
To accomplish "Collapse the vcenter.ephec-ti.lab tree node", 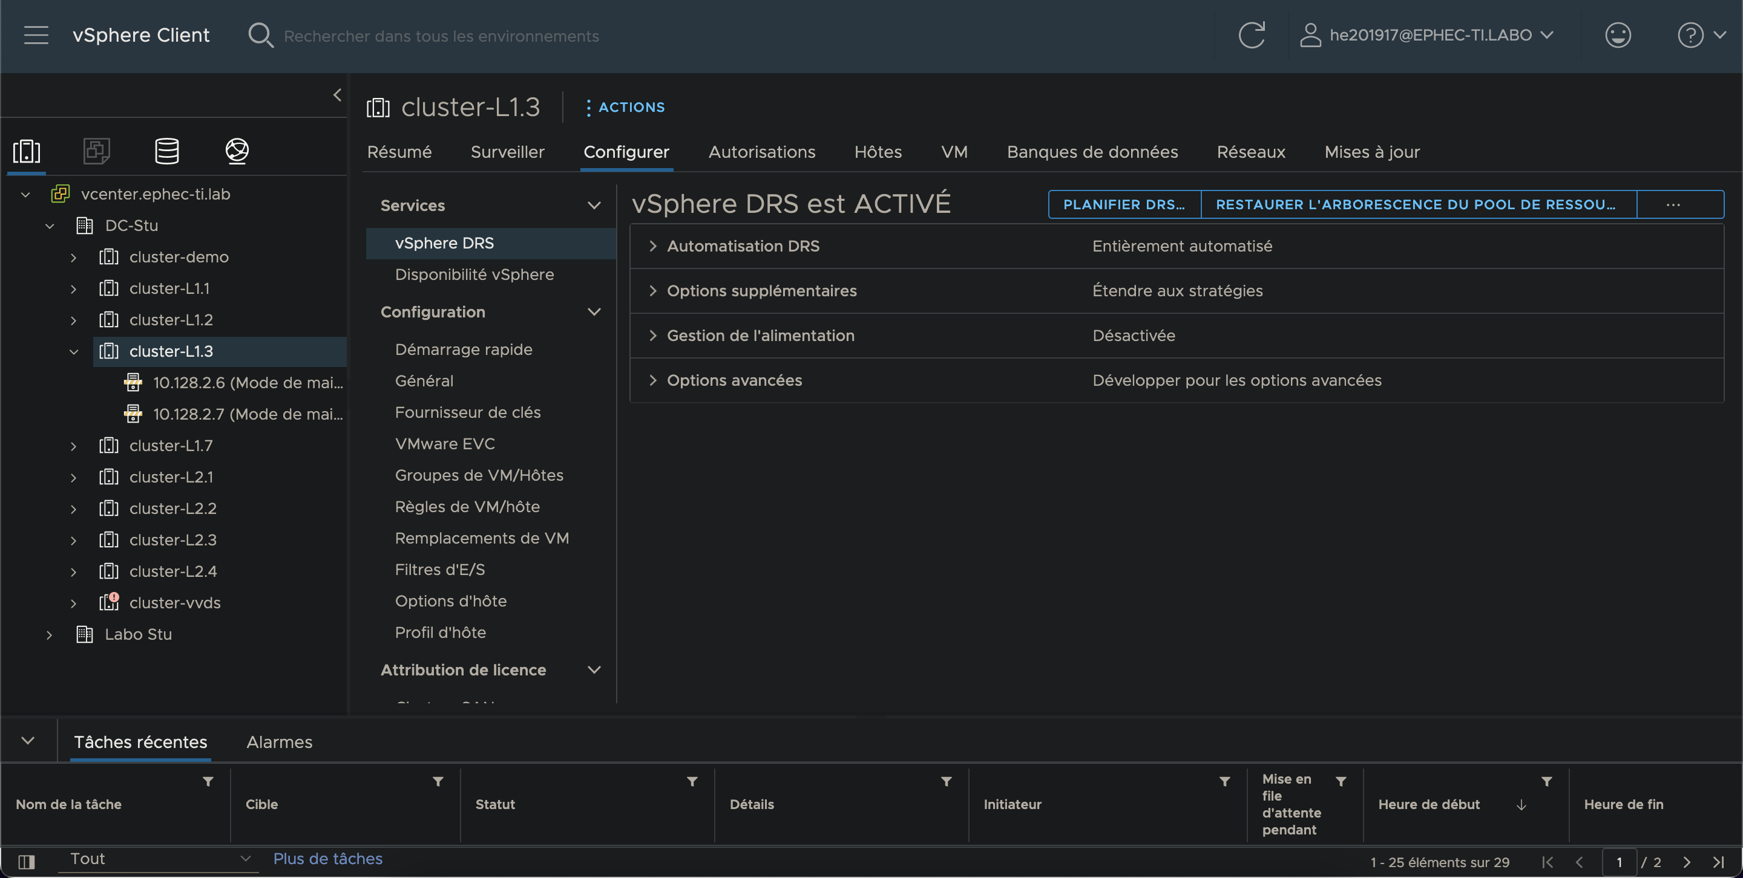I will 25,195.
